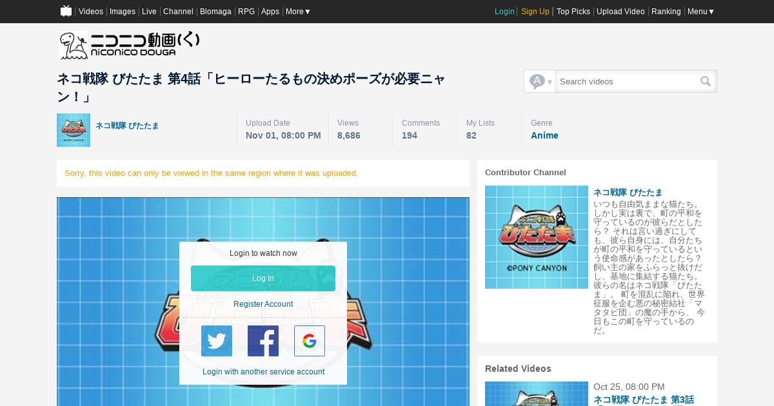Click the Contributor Channel heading
This screenshot has height=406, width=774.
tap(526, 173)
